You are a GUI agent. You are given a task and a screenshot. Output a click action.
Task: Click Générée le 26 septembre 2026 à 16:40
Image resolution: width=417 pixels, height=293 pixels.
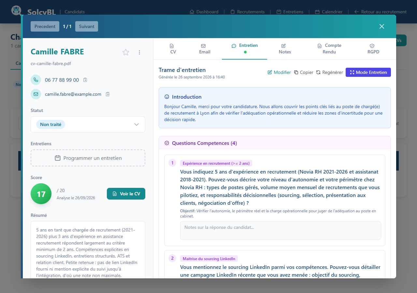(192, 77)
